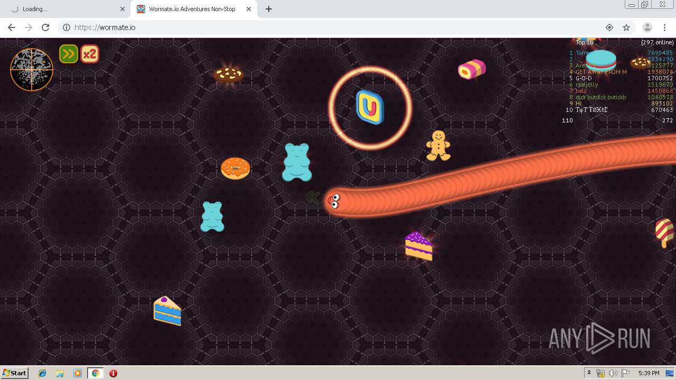676x380 pixels.
Task: Click leaderboard entry 'realjelly'
Action: click(587, 84)
